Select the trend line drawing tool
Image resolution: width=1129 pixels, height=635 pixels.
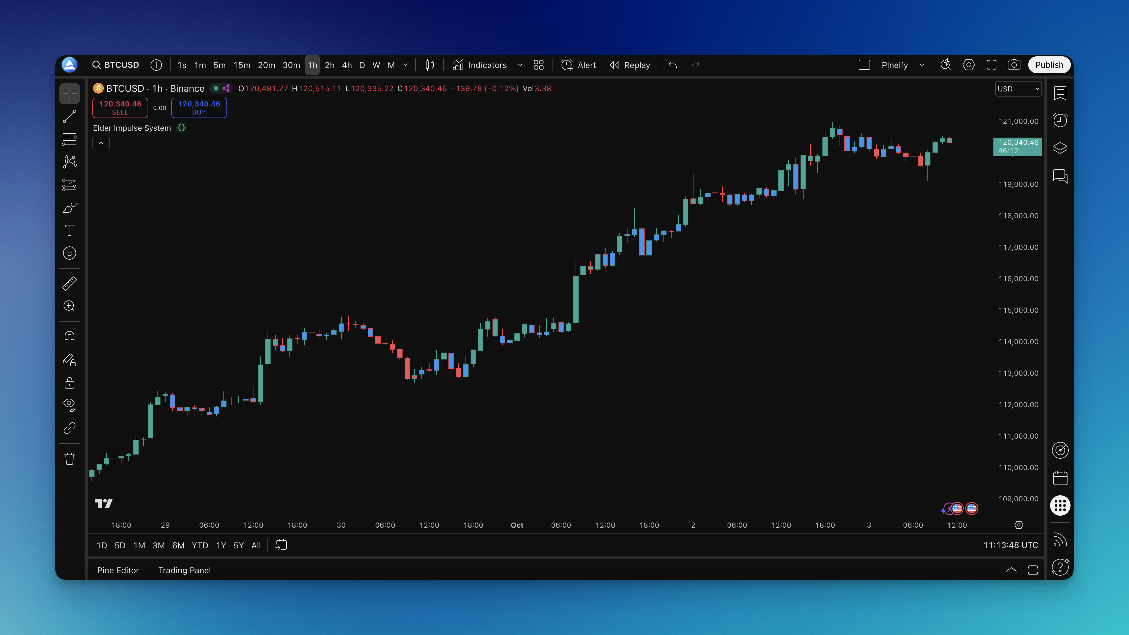69,117
